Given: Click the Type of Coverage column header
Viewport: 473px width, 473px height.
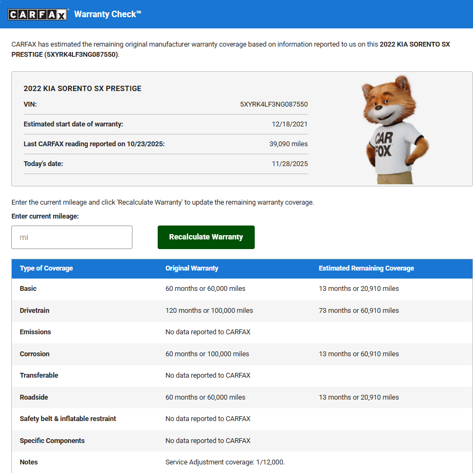Looking at the screenshot, I should coord(46,268).
